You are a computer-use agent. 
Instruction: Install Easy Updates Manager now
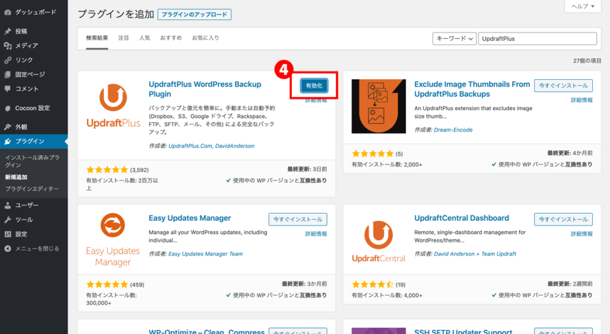pos(298,219)
